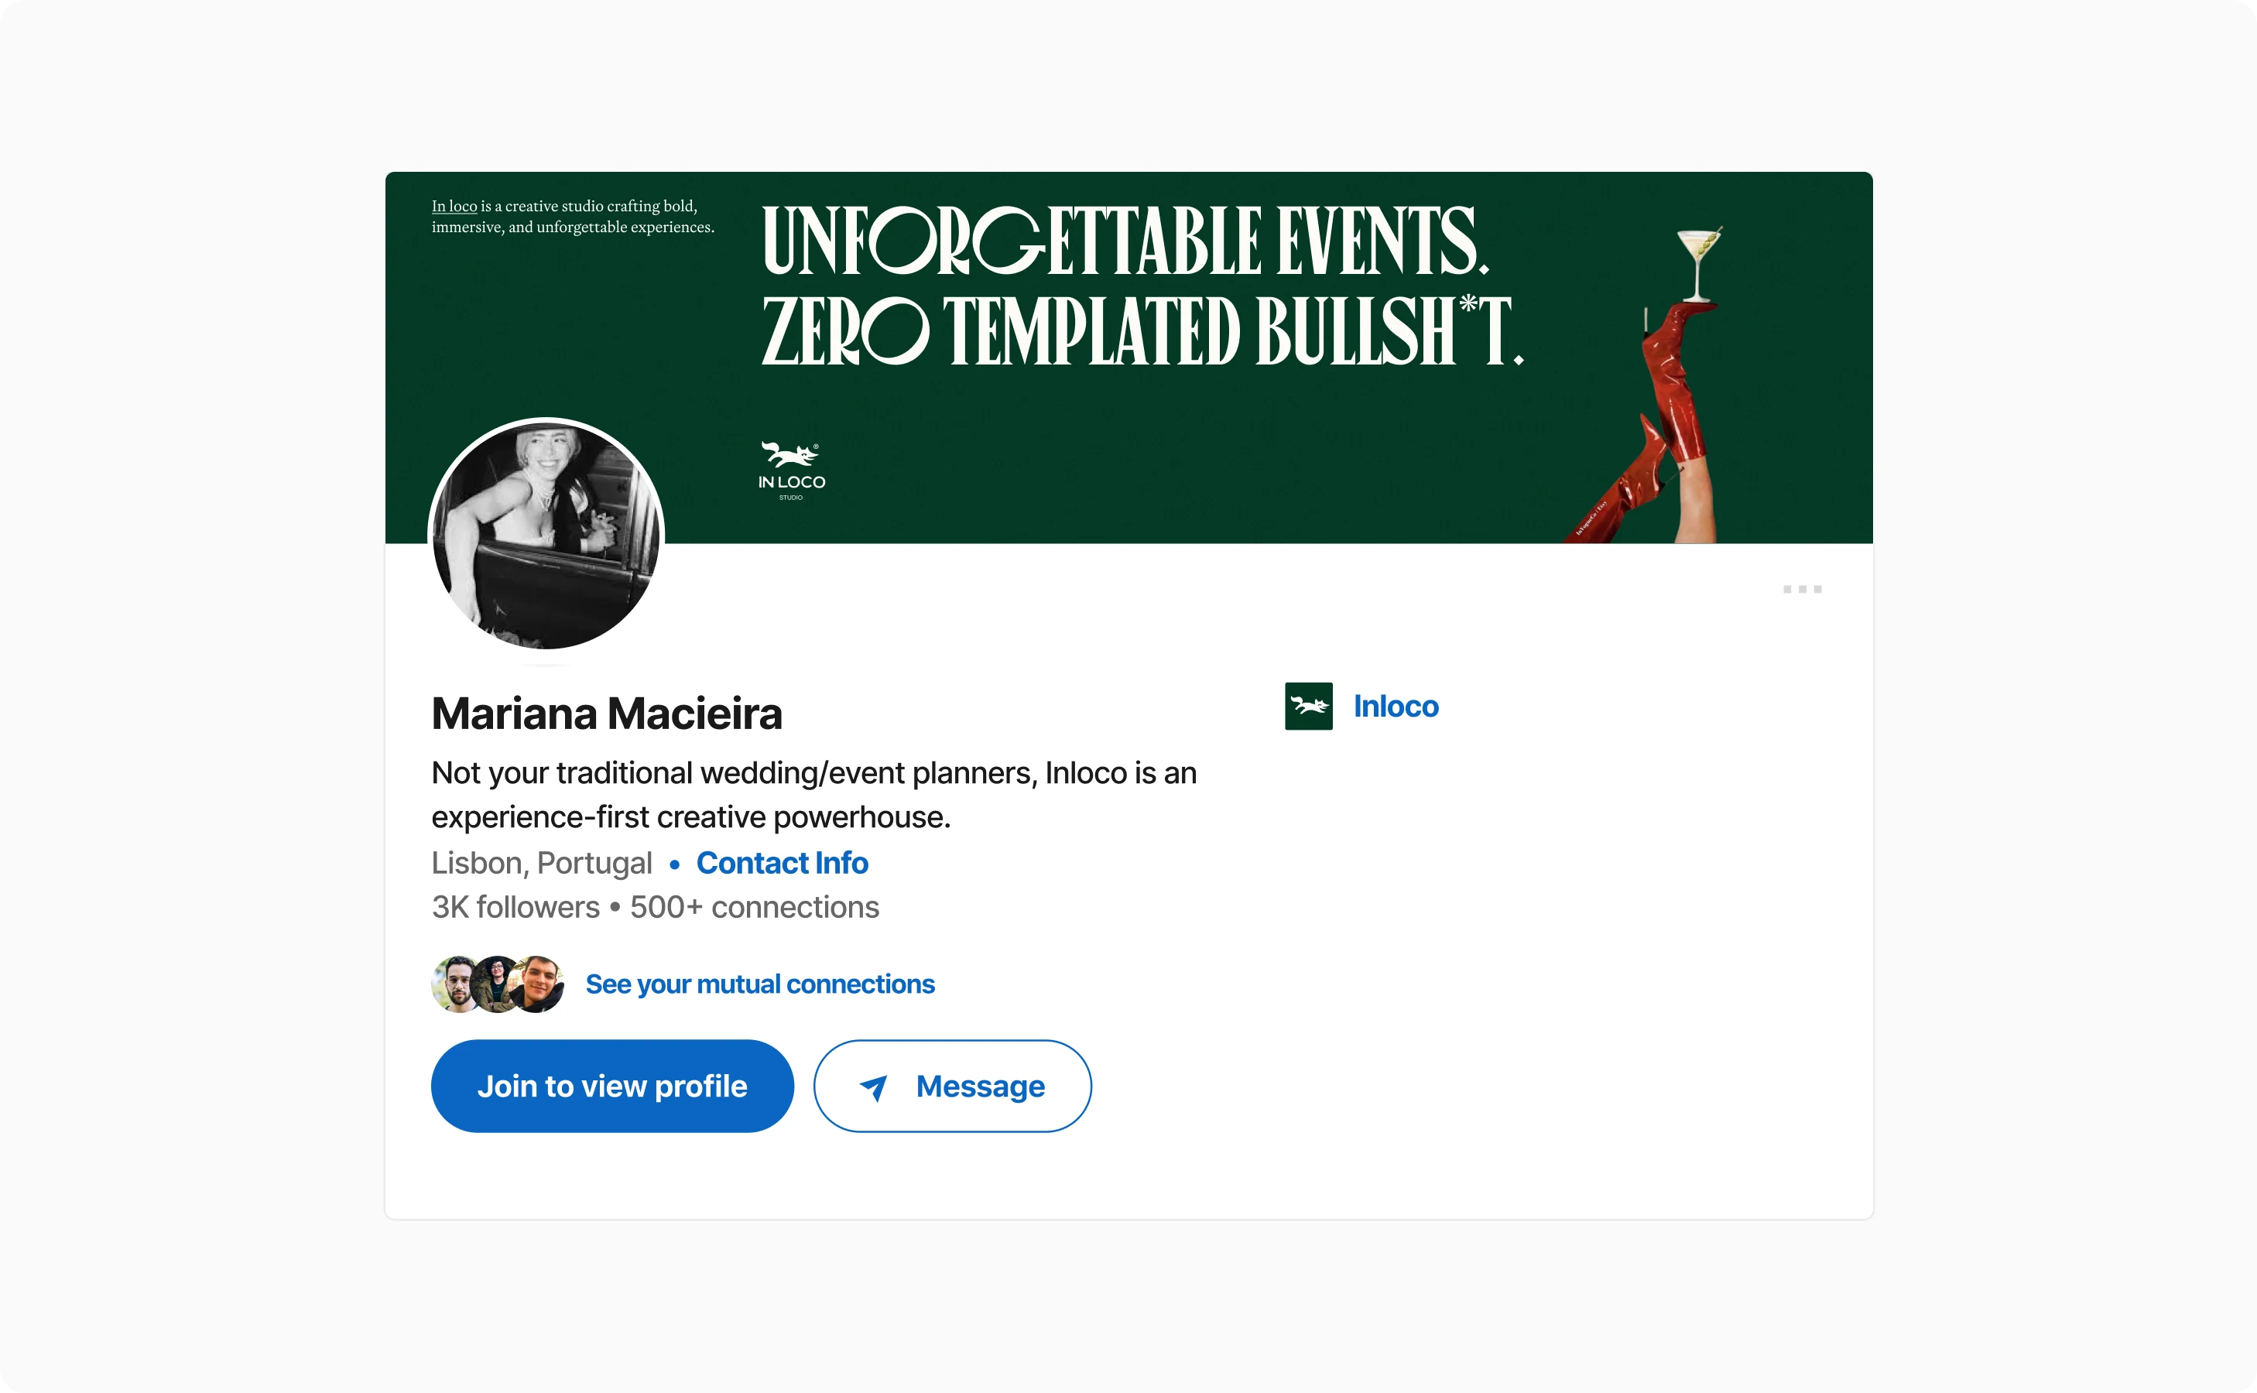The width and height of the screenshot is (2257, 1393).
Task: Open the Contact Info link
Action: (x=782, y=862)
